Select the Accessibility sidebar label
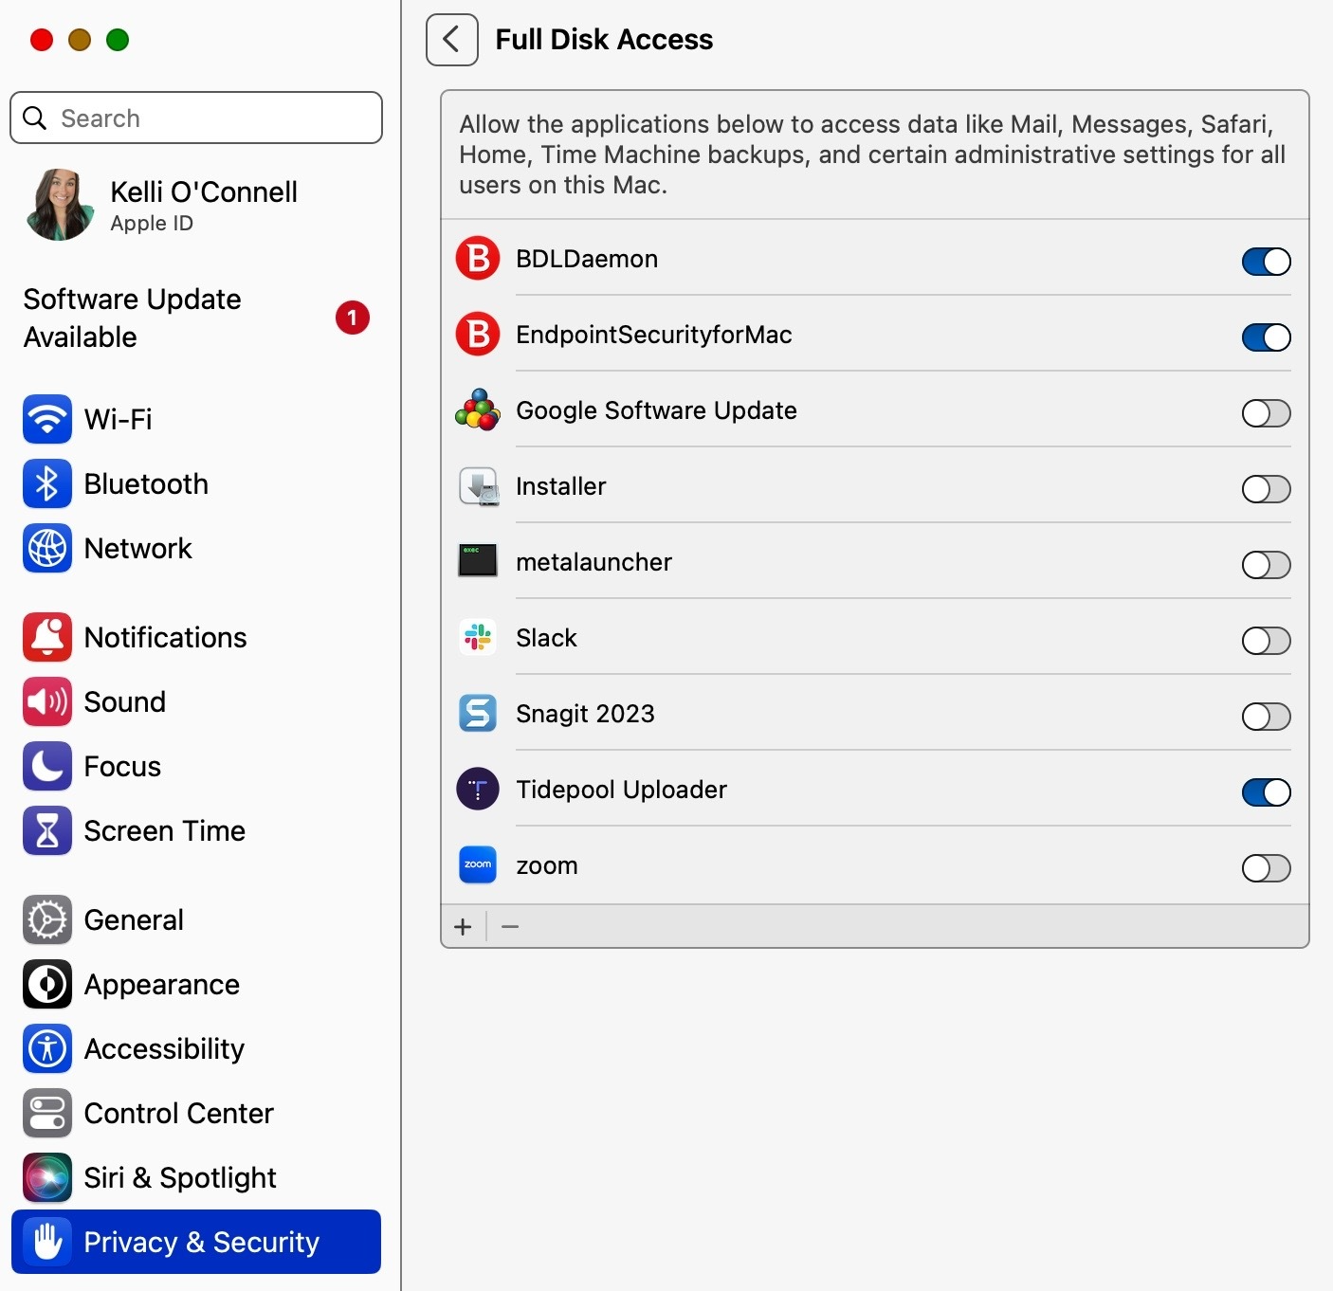 tap(164, 1048)
